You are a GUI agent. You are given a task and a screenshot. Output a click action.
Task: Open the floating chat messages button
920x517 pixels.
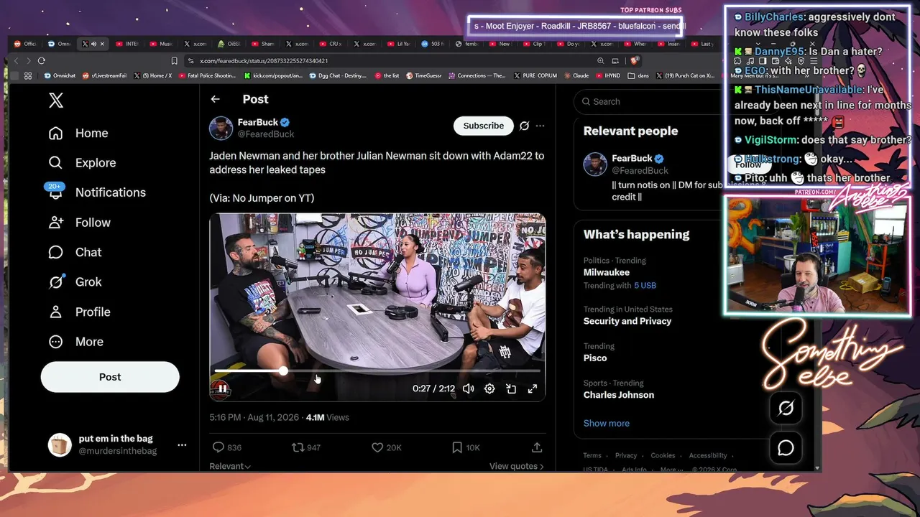click(786, 448)
